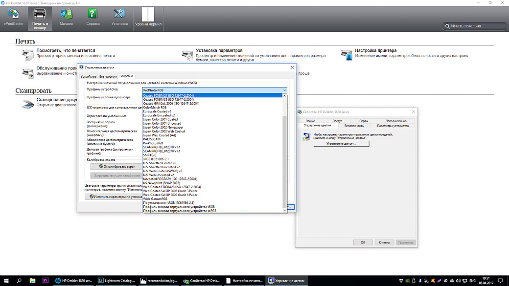Click the Обслуживание принтера icon
Image resolution: width=509 pixels, height=286 pixels.
28,73
